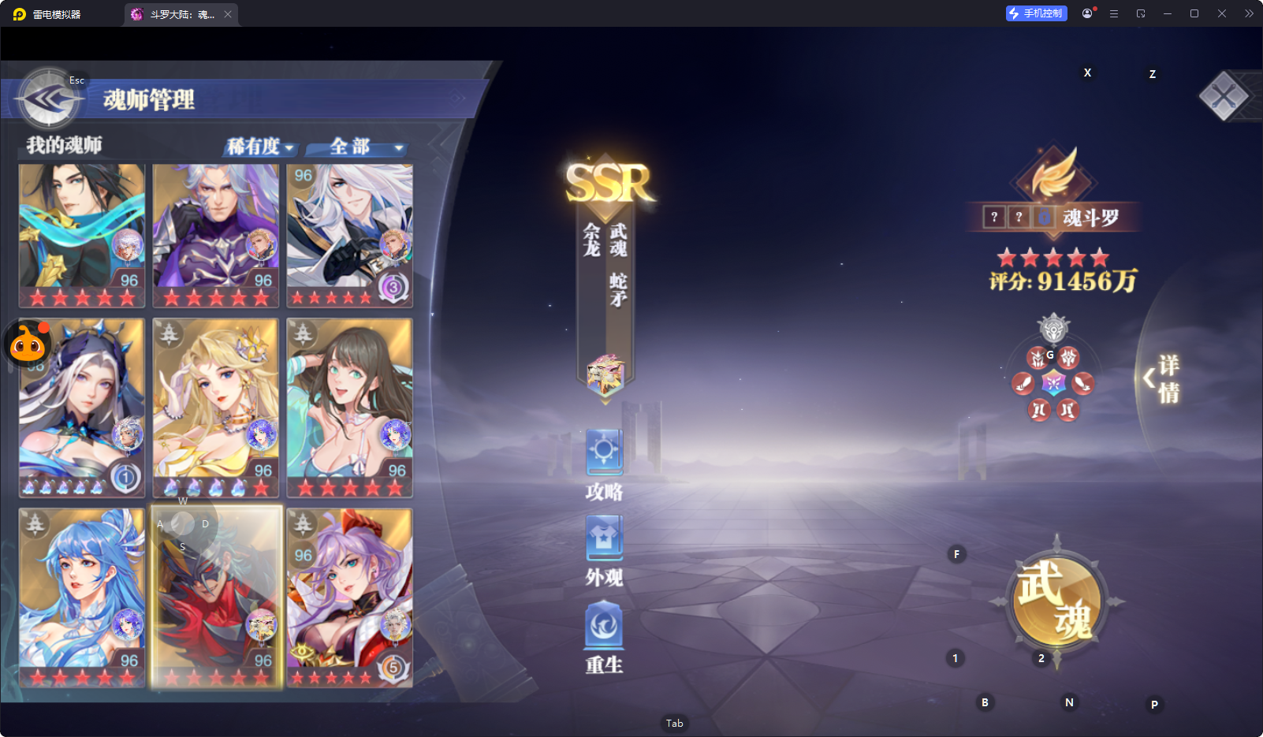Select the red chest armor equipment slot
The width and height of the screenshot is (1263, 737).
(x=1068, y=358)
